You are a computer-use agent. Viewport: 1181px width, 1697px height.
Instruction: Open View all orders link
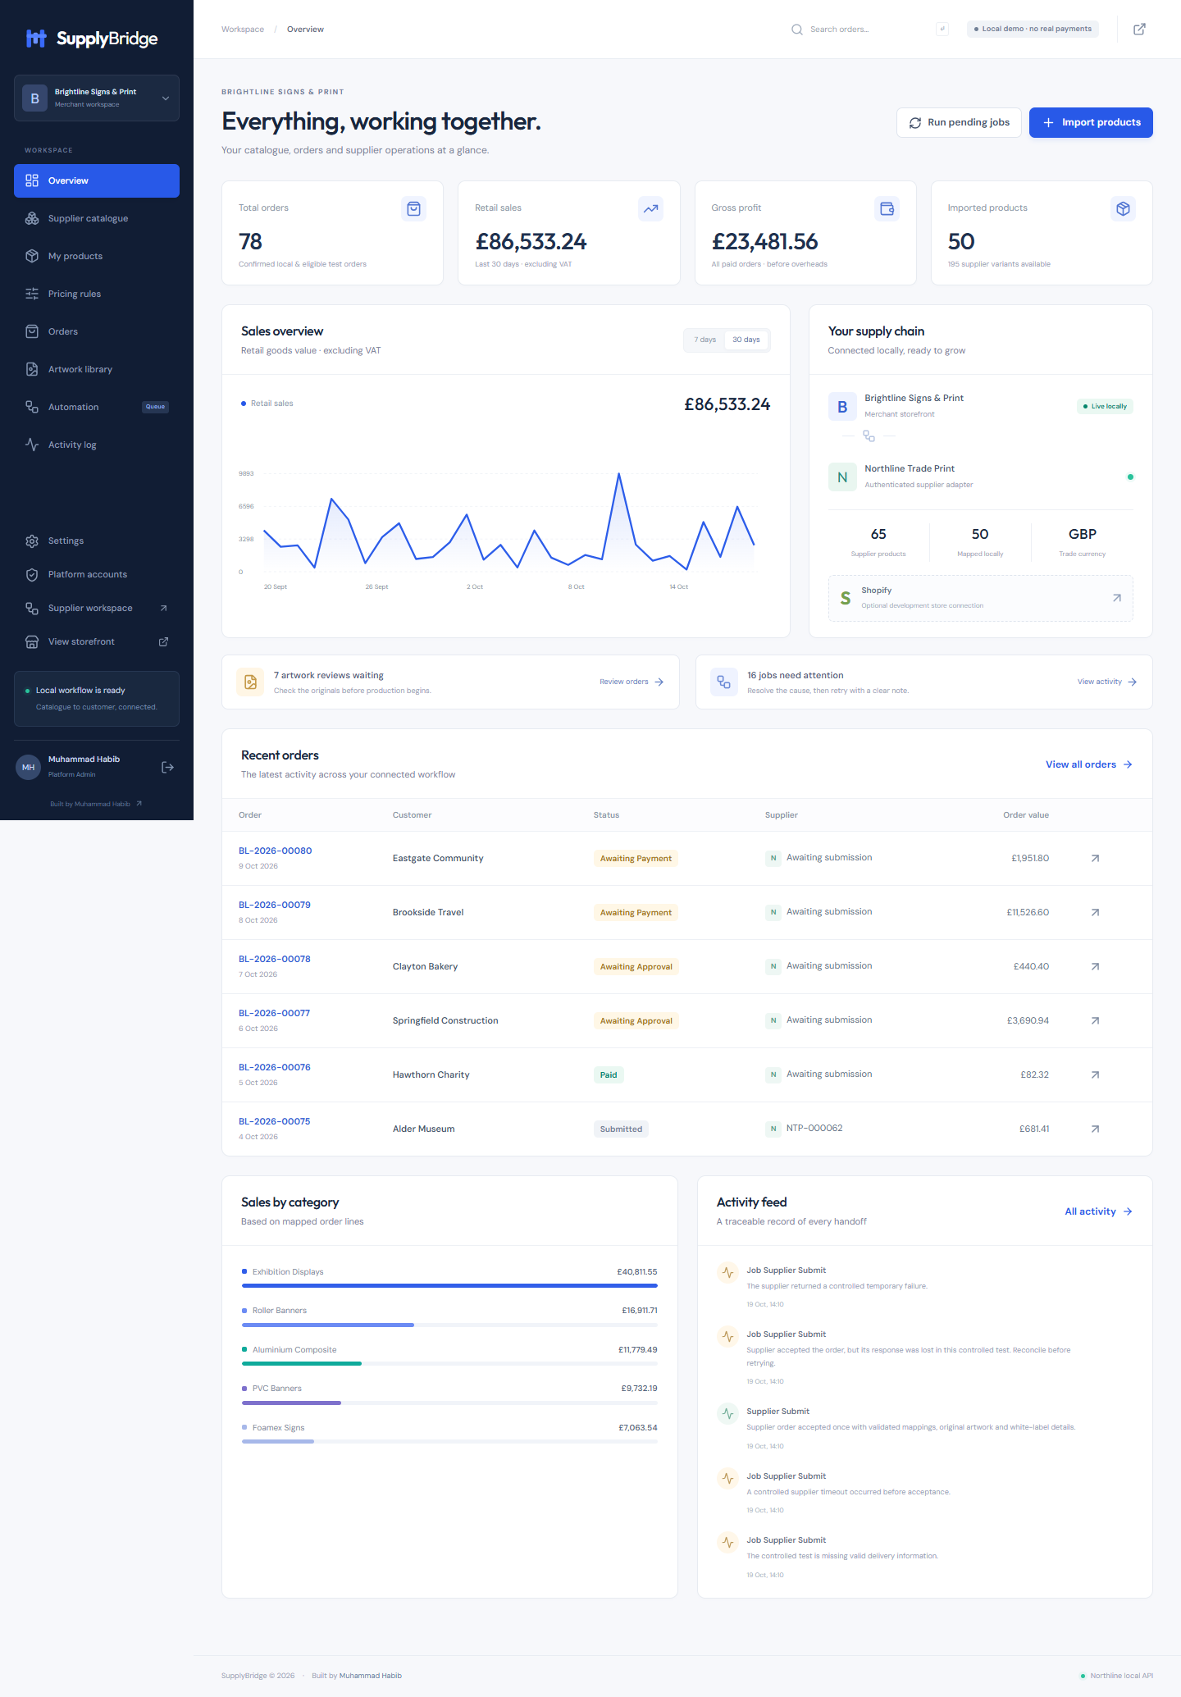[x=1089, y=765]
